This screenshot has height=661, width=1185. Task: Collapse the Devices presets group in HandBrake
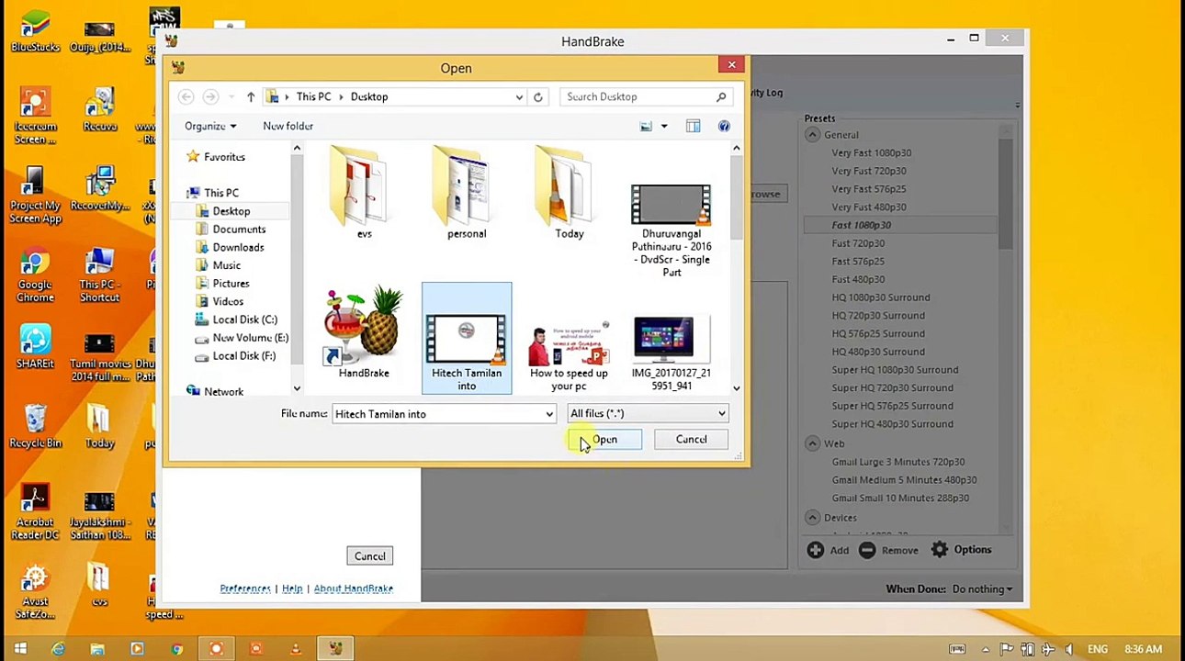(812, 518)
